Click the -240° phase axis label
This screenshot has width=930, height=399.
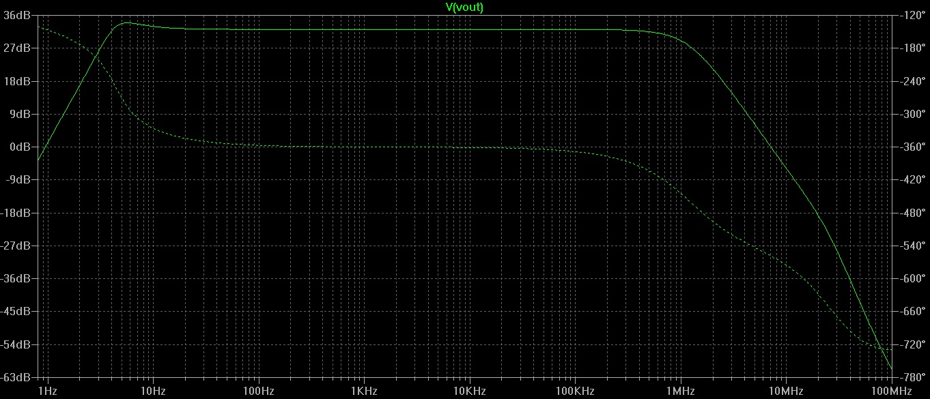click(913, 80)
